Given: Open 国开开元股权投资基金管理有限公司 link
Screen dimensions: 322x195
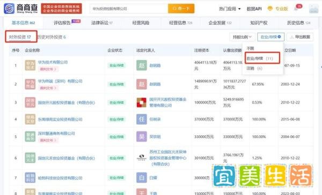Looking at the screenshot, I should click(168, 102).
